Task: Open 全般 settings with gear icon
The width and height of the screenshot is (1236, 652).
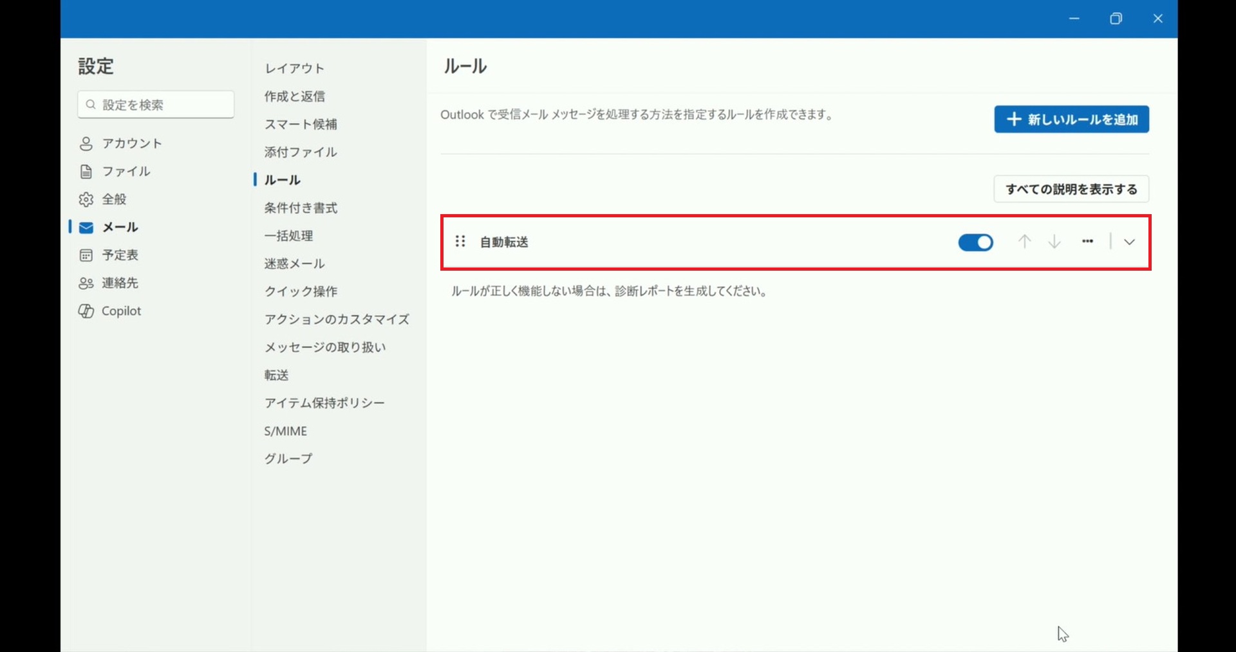Action: coord(114,199)
